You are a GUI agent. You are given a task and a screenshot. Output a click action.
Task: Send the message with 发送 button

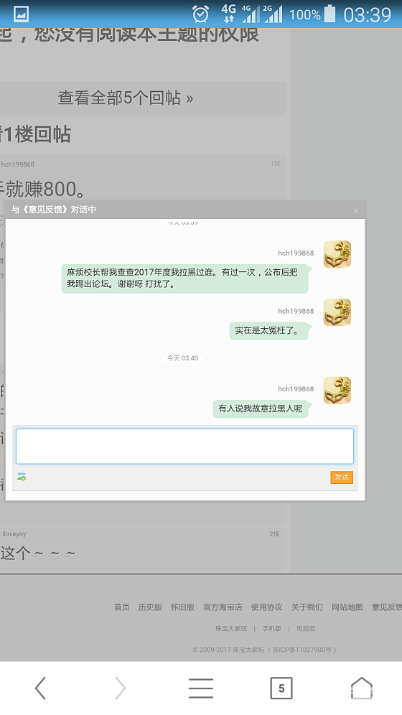point(342,477)
